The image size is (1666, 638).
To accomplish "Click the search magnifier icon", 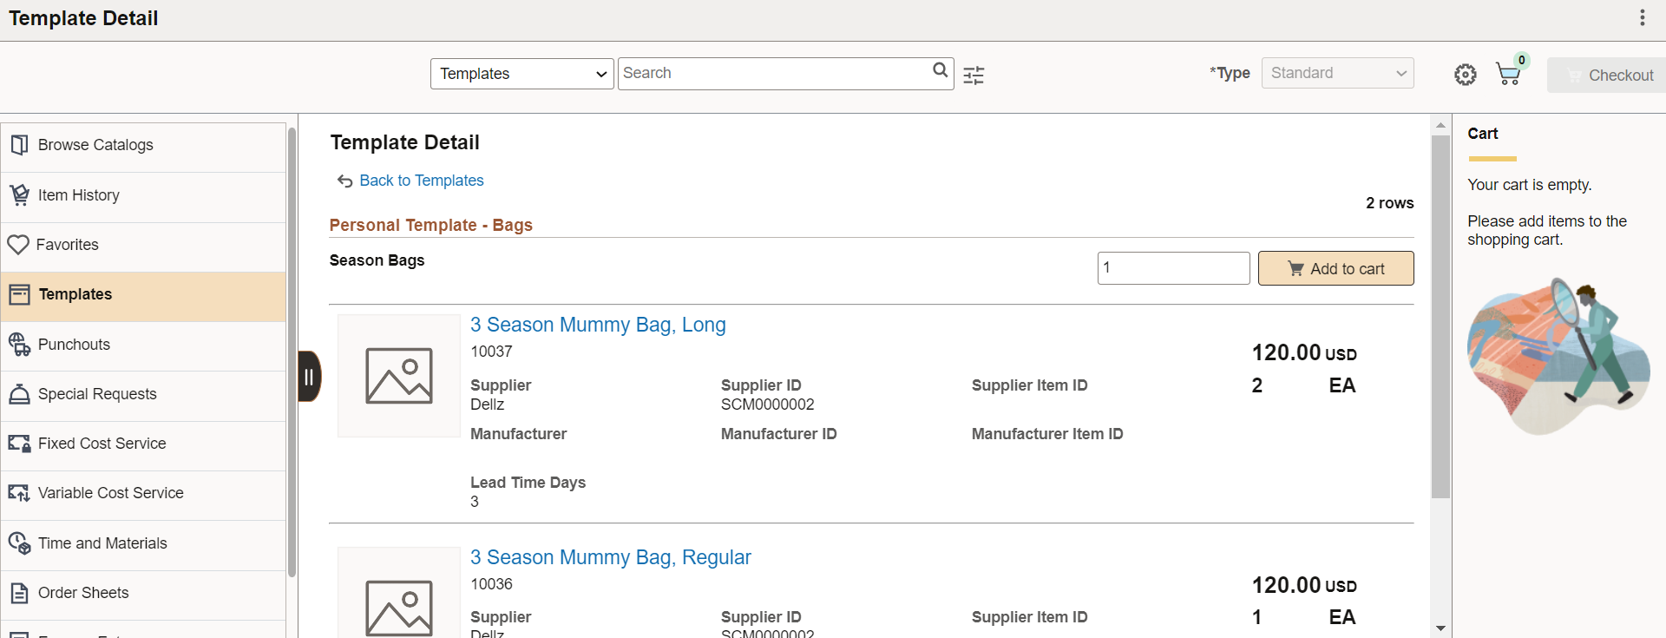I will [940, 70].
